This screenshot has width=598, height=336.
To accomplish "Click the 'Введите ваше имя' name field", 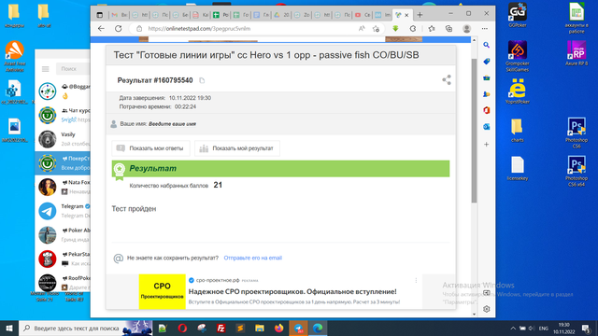I will 172,124.
